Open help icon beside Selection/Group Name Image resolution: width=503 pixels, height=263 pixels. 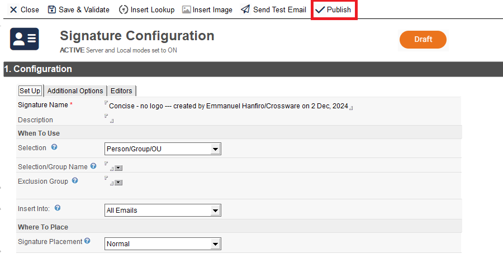(x=93, y=166)
